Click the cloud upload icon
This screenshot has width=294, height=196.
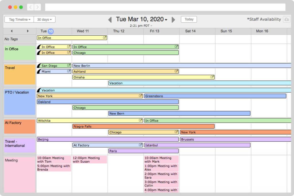[287, 19]
